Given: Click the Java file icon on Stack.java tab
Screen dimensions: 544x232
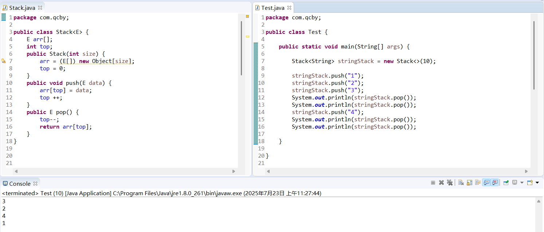Looking at the screenshot, I should pyautogui.click(x=5, y=8).
